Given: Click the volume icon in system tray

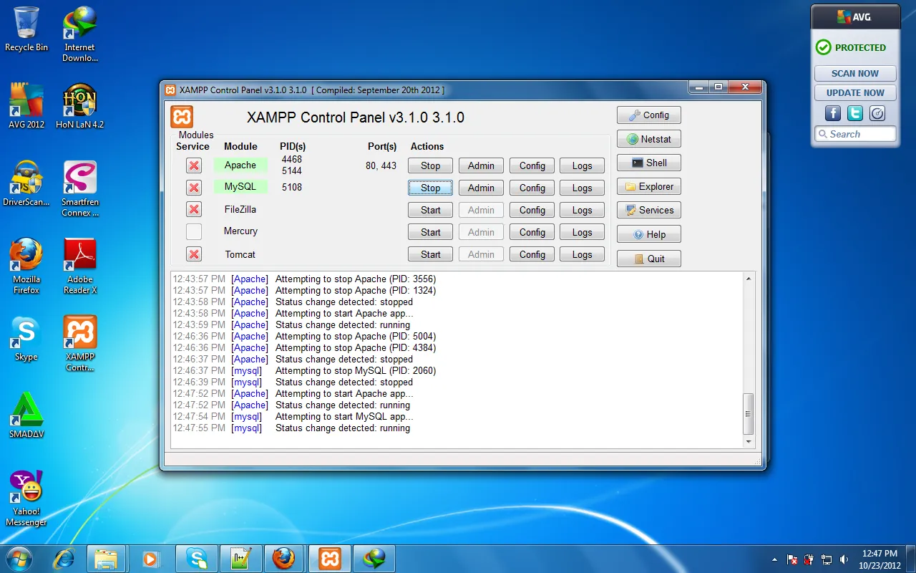Looking at the screenshot, I should tap(844, 559).
